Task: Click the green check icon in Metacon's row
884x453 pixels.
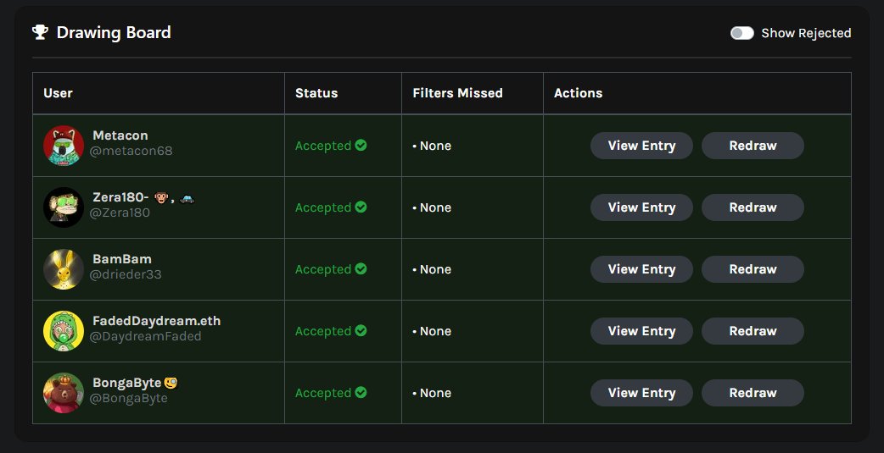Action: coord(361,145)
